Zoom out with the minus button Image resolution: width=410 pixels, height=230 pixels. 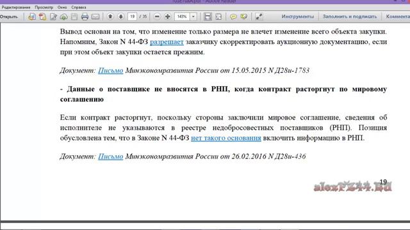point(157,17)
